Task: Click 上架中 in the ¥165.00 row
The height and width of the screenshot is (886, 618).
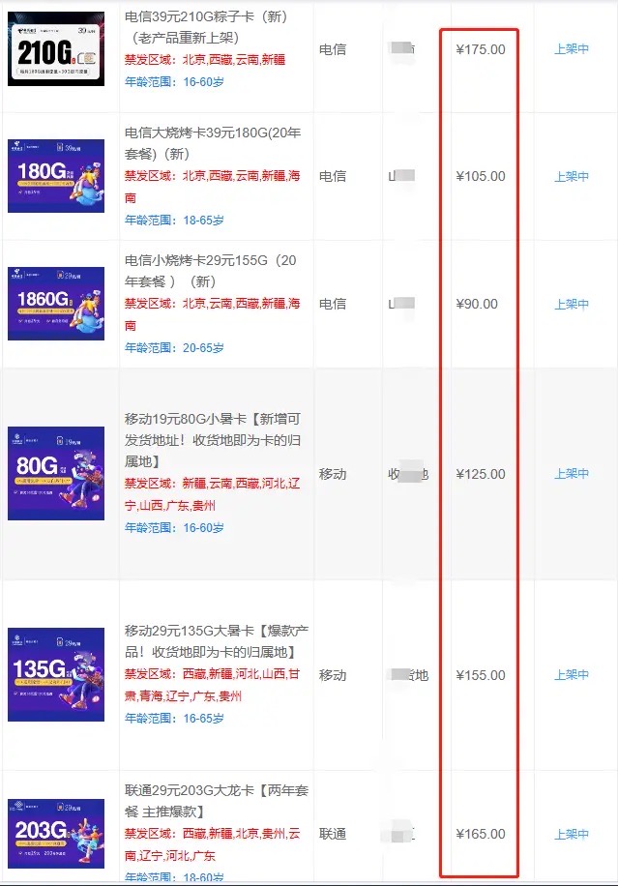Action: tap(572, 834)
